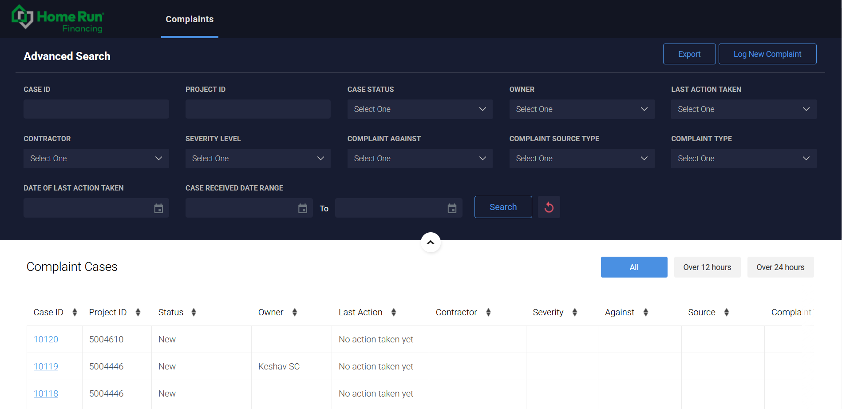This screenshot has height=409, width=842.
Task: Open calendar for case received end date
Action: tap(452, 208)
